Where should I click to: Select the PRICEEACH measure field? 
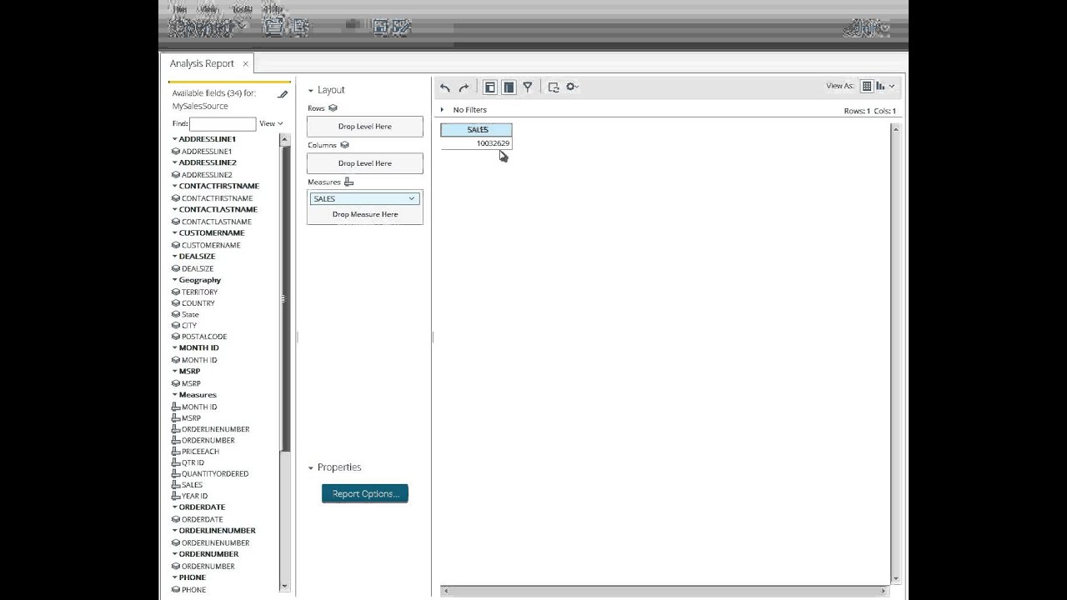tap(200, 452)
